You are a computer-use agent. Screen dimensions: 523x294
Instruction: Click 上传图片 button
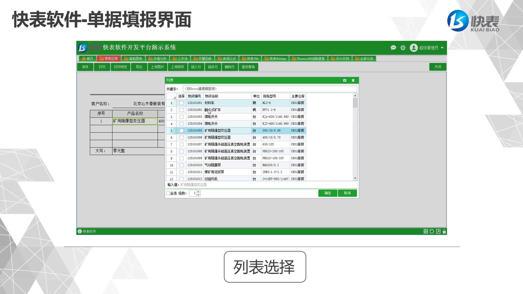coord(157,67)
